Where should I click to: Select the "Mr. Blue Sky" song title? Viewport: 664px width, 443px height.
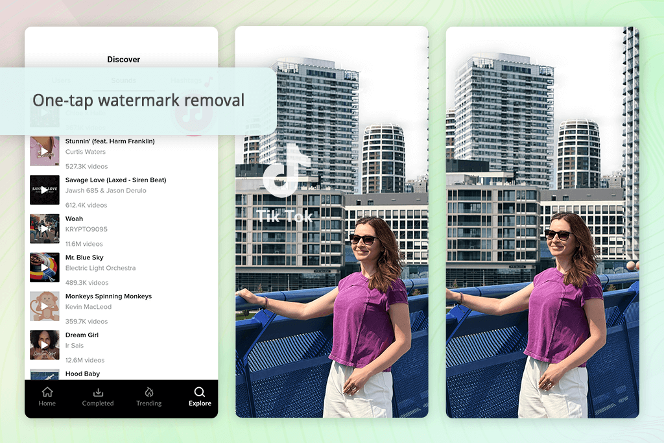coord(84,257)
